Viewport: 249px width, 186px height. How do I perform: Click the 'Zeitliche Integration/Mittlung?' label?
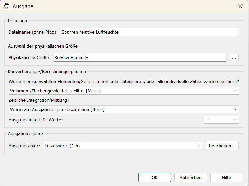[39, 100]
